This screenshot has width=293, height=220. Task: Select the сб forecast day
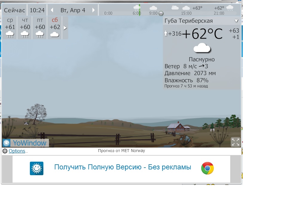(54, 28)
